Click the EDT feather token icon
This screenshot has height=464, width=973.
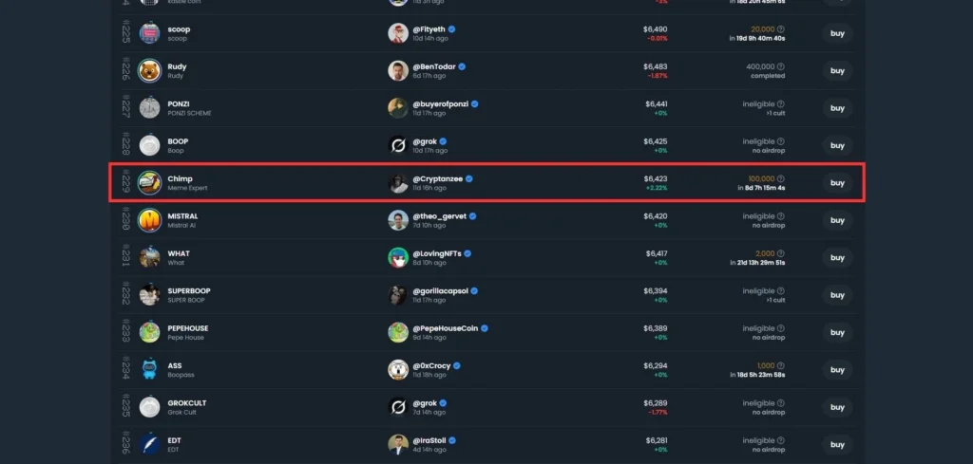click(149, 444)
